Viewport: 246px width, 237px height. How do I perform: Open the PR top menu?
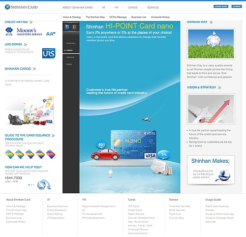click(117, 7)
